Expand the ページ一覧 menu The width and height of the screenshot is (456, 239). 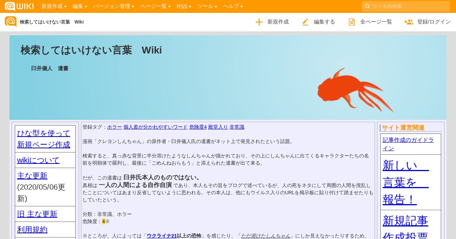(x=155, y=6)
